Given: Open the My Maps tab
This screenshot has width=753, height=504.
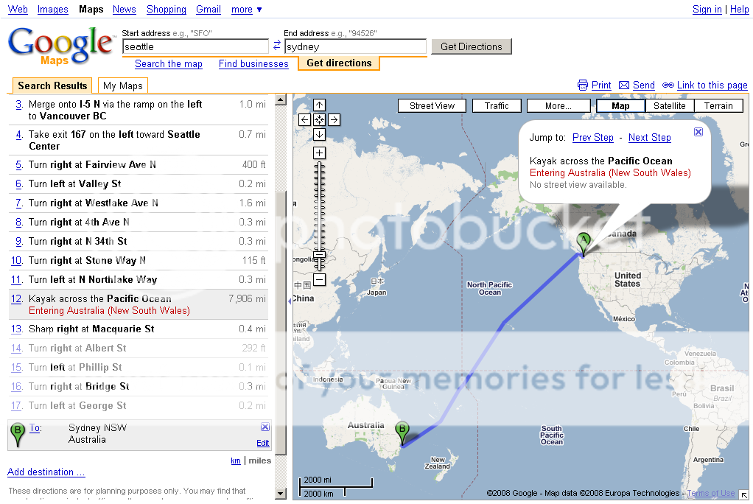Looking at the screenshot, I should tap(123, 85).
